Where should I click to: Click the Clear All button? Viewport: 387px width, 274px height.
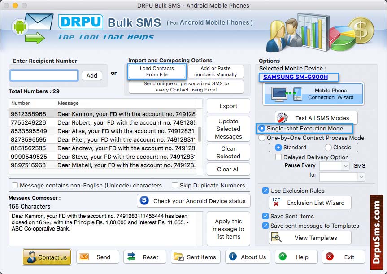click(228, 169)
